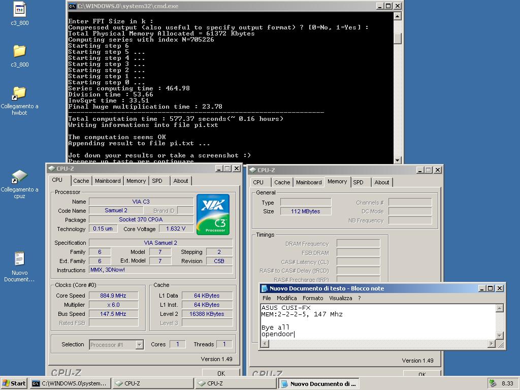Click the right CPU-Z window title icon
520x390 pixels.
click(253, 170)
